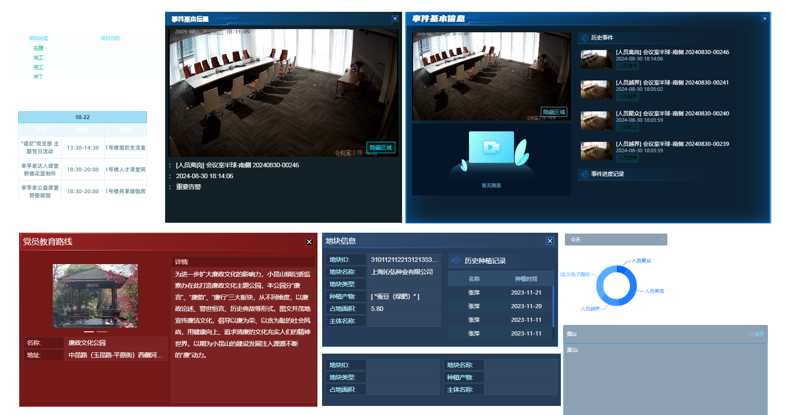Click the video camera placeholder icon

coord(491,147)
